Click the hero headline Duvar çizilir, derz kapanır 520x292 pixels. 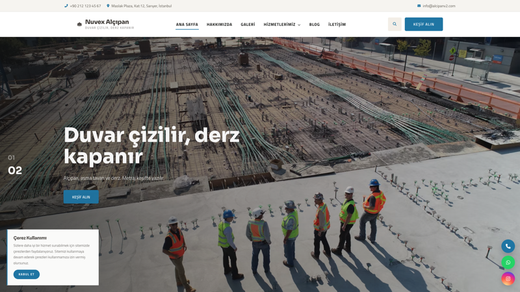[x=151, y=145]
